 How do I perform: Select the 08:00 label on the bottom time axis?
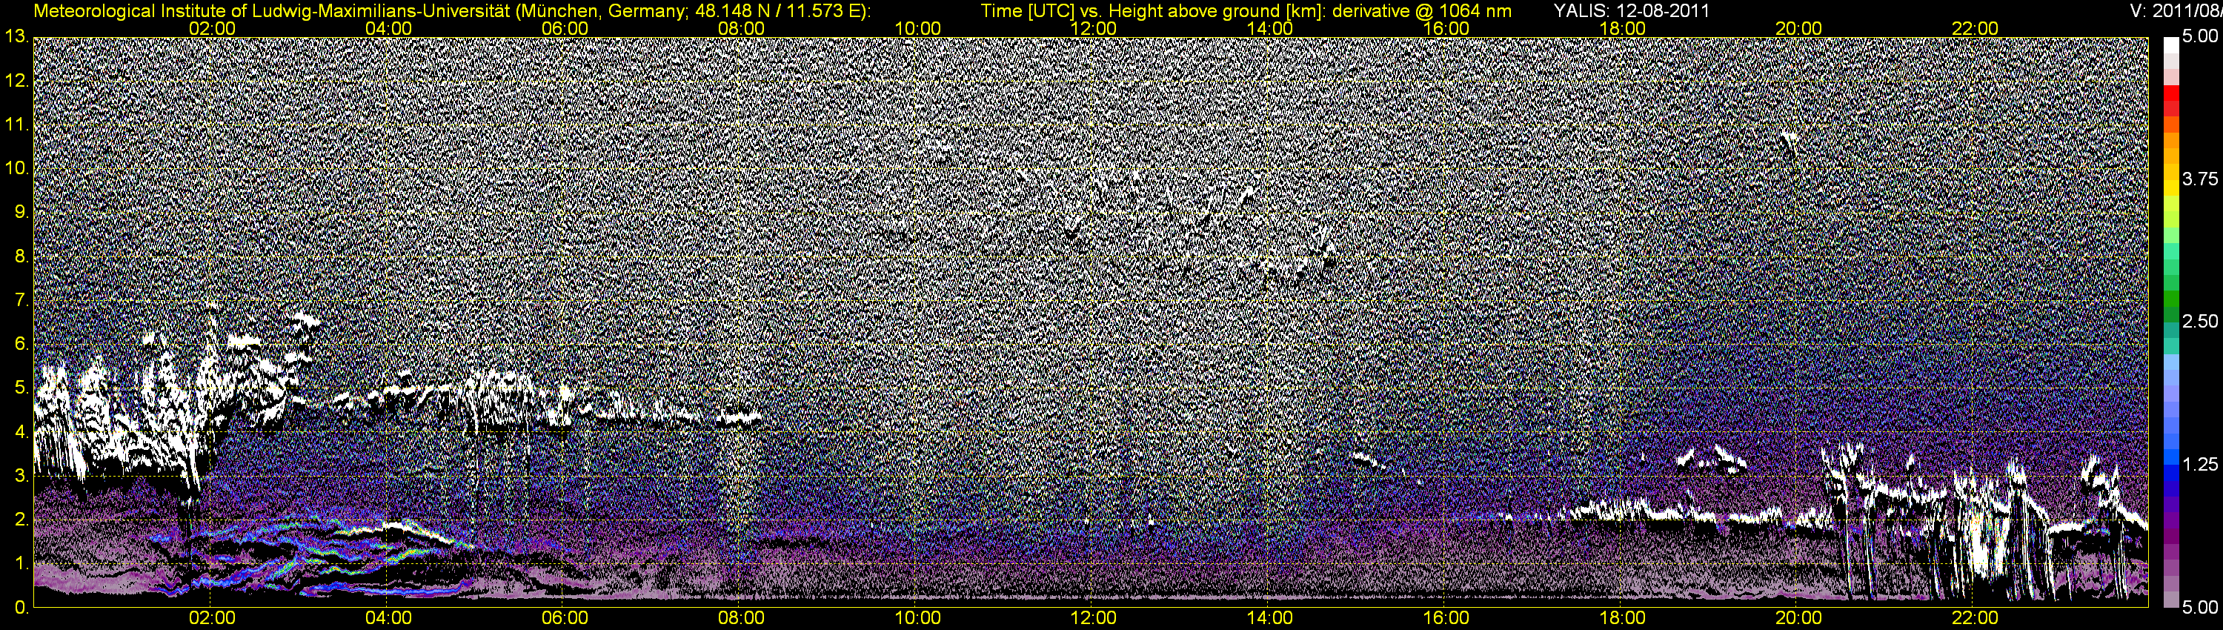(x=741, y=618)
